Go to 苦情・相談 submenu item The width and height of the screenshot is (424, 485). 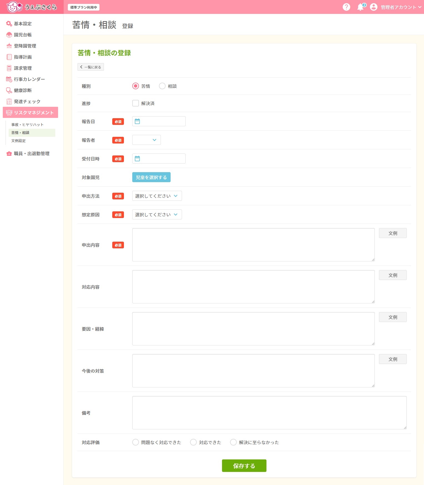[32, 133]
